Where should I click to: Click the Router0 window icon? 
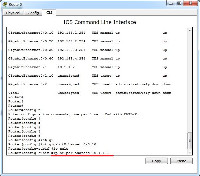pyautogui.click(x=5, y=5)
